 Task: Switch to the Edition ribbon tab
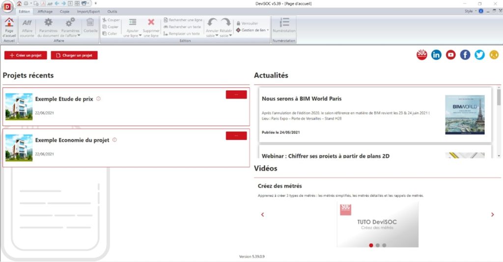(24, 11)
